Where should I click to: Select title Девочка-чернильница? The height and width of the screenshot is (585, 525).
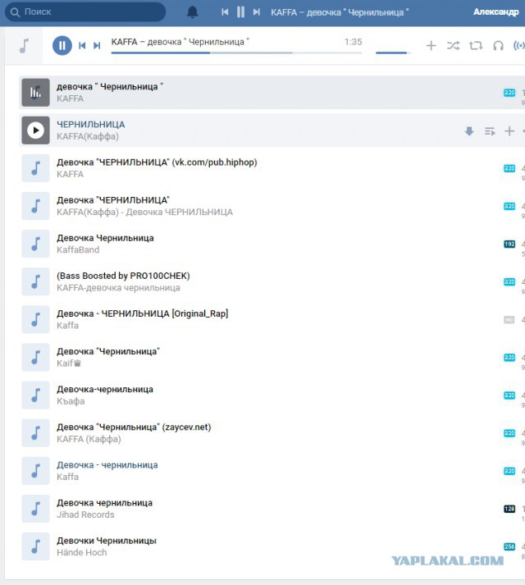point(105,390)
